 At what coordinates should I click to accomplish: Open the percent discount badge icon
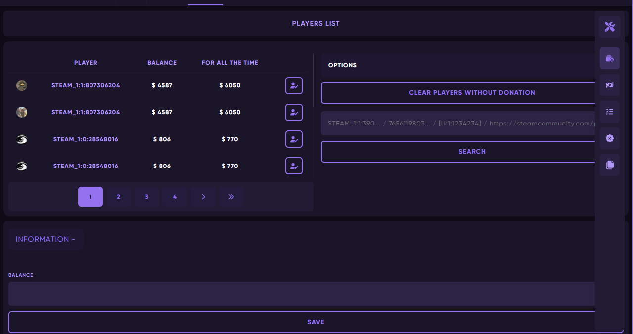[x=609, y=138]
